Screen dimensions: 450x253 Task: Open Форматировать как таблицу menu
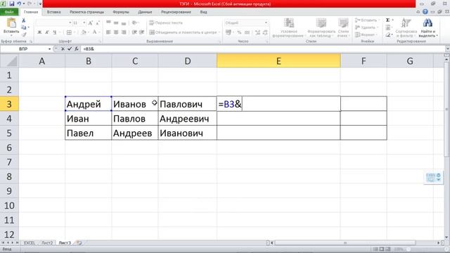(321, 27)
